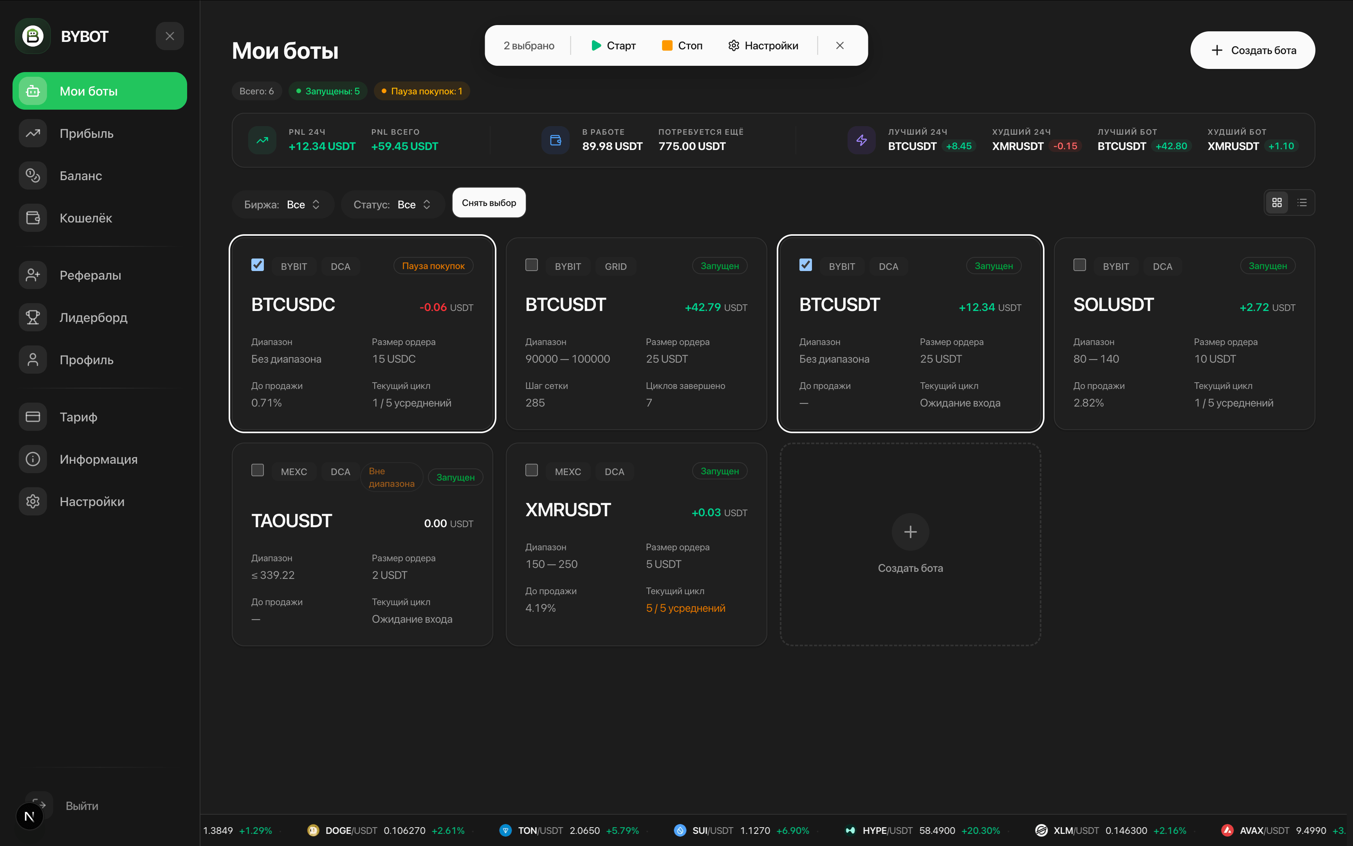Click the В работе wallet icon
The width and height of the screenshot is (1353, 846).
(556, 141)
